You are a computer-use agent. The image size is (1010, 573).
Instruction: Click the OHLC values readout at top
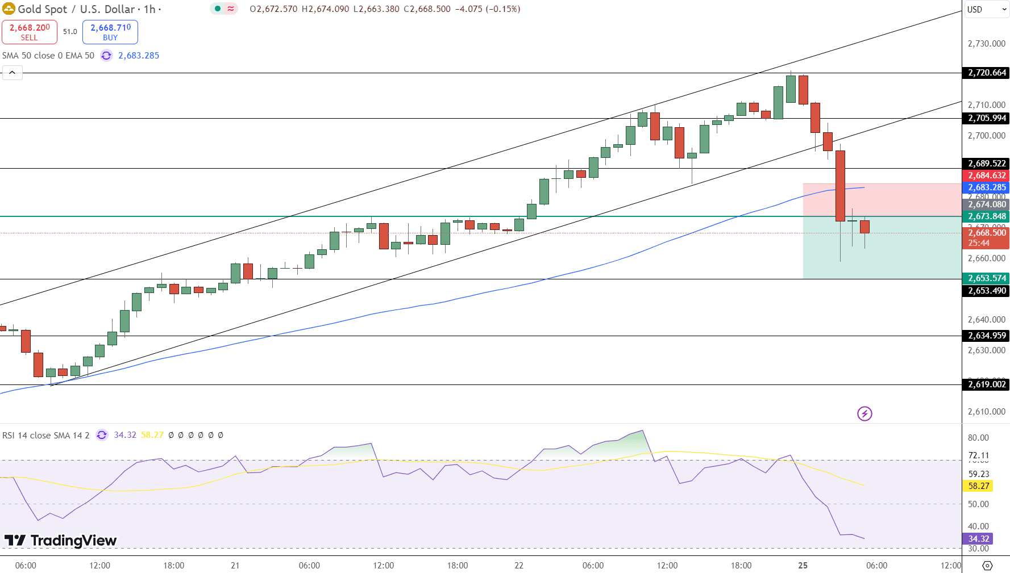[x=385, y=9]
